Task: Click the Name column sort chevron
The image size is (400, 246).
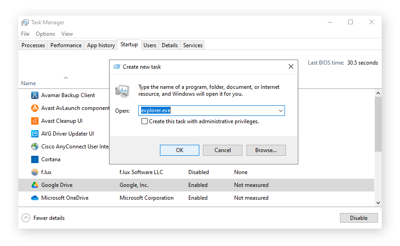Action: 66,78
